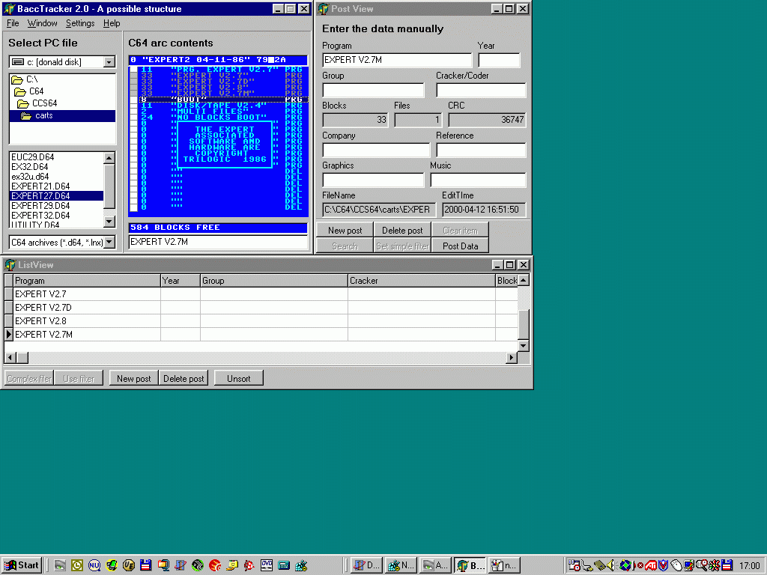The width and height of the screenshot is (767, 575).
Task: Launch the NU Norton Utilities icon
Action: tap(94, 565)
